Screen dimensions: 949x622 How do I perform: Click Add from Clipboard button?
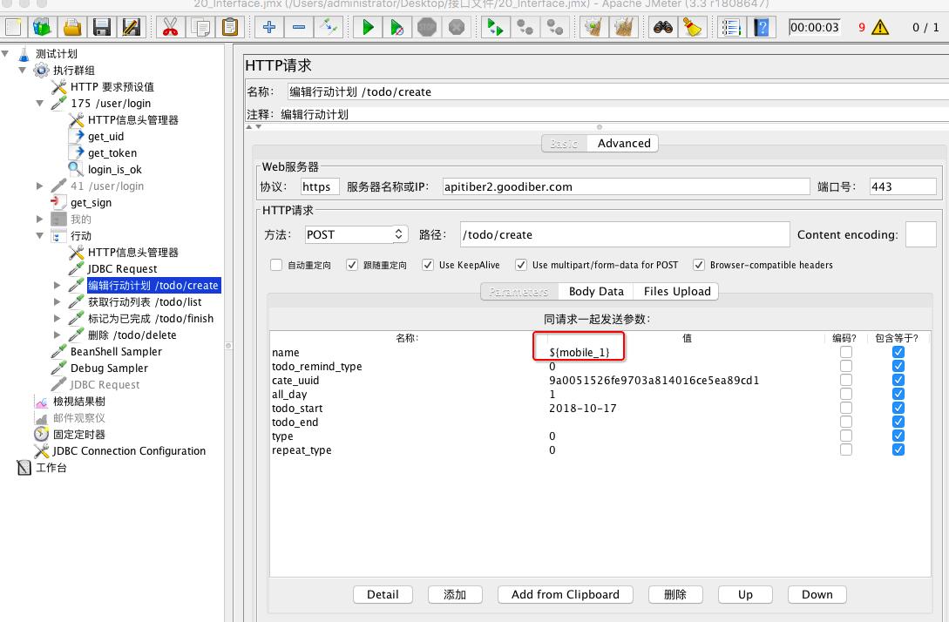click(x=566, y=595)
